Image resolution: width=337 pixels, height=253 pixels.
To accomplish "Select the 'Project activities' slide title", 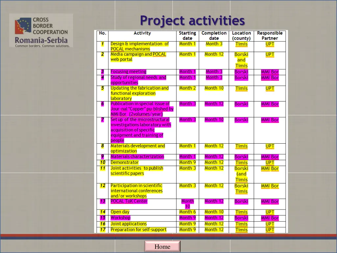I will pos(192,21).
